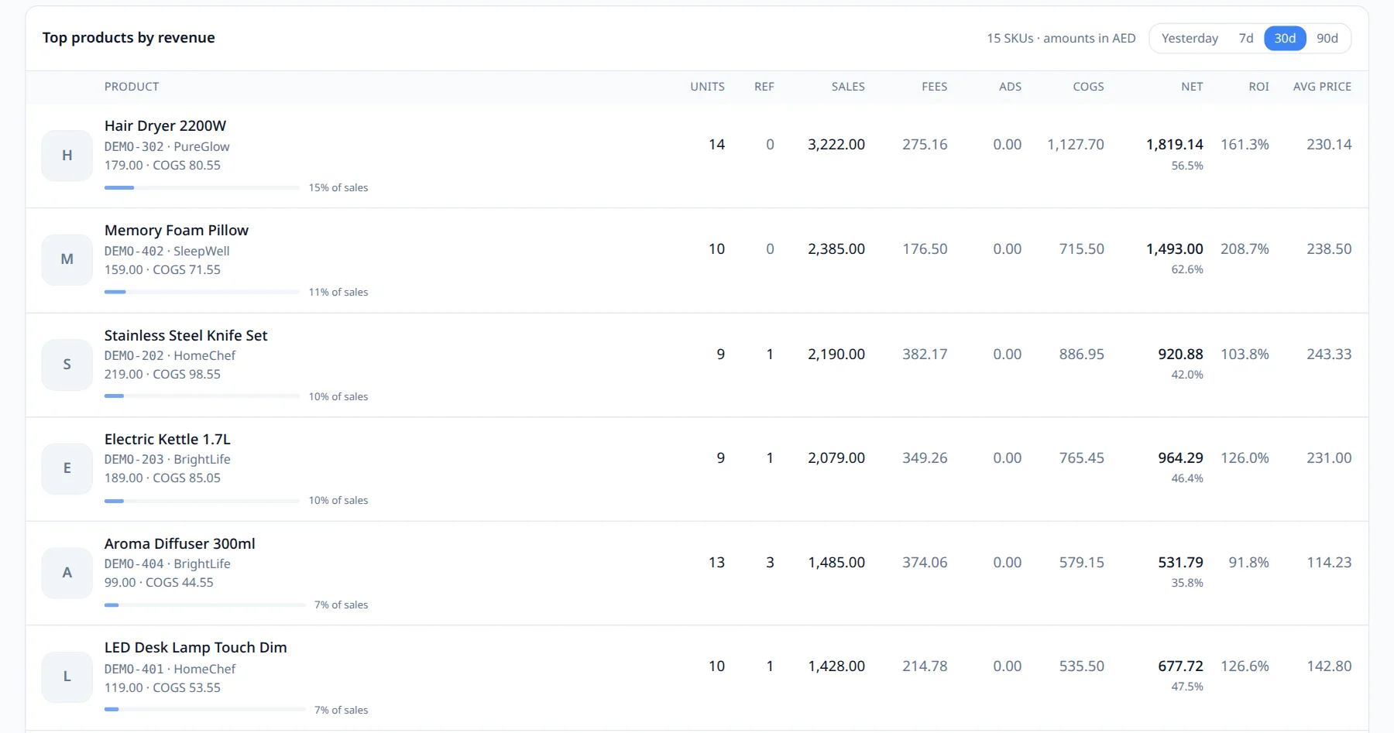Click the Stainless Steel Knife Set sales bar
This screenshot has height=733, width=1394.
point(202,396)
